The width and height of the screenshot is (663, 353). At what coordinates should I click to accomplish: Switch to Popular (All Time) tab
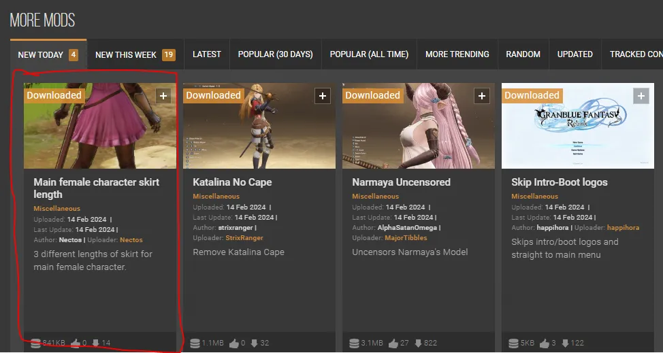tap(369, 54)
